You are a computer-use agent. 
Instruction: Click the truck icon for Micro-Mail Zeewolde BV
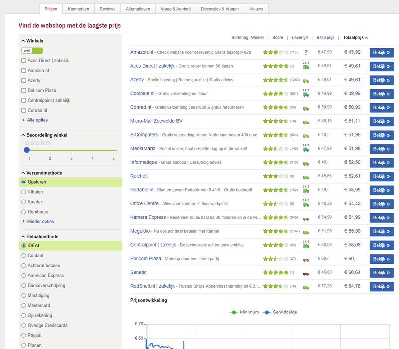coord(306,122)
